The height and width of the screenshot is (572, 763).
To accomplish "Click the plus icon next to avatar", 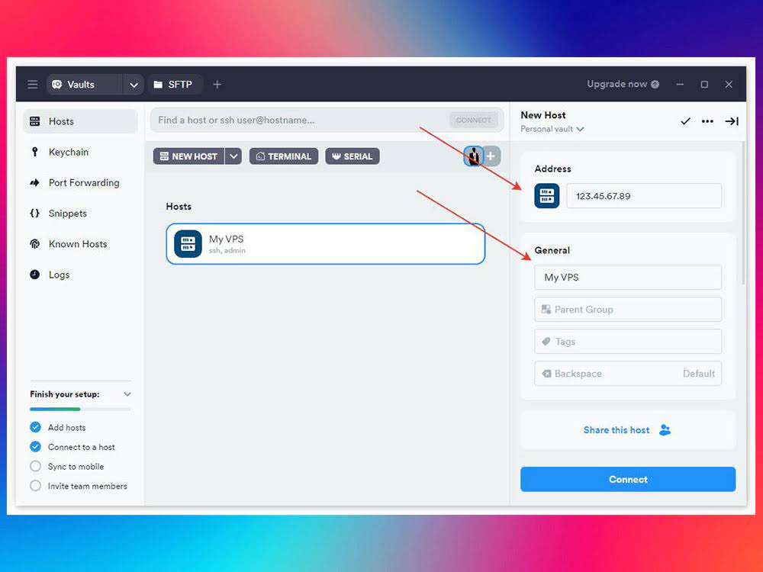I will (x=491, y=156).
